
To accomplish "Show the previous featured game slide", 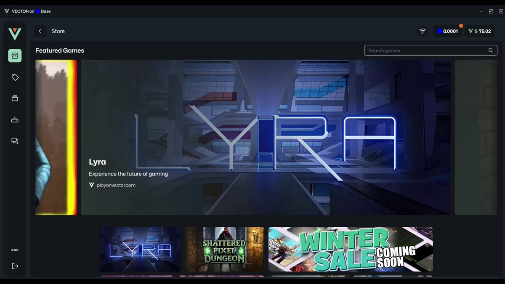I will point(56,137).
